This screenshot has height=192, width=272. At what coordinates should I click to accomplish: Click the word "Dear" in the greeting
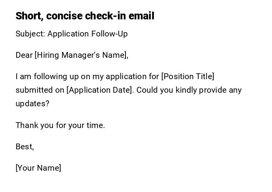(24, 55)
